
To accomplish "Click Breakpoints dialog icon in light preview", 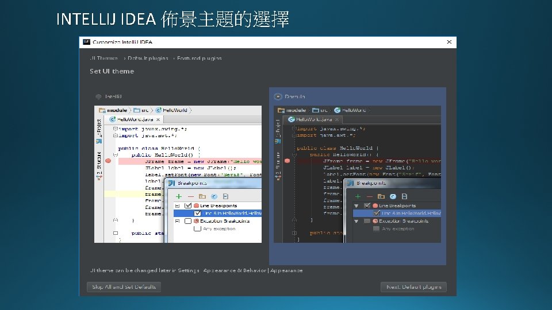I will pos(171,183).
